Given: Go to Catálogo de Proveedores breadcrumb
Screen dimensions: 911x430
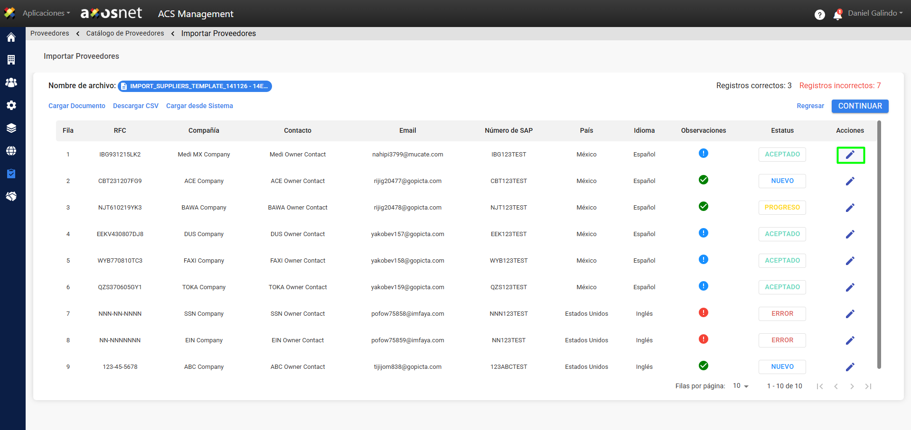Looking at the screenshot, I should click(125, 33).
